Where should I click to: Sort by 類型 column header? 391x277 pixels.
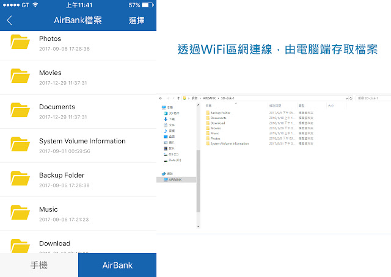tap(301, 106)
